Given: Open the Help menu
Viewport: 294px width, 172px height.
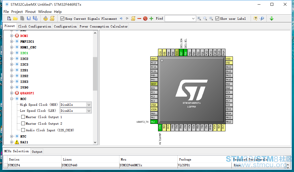Looking at the screenshot, I should click(58, 12).
